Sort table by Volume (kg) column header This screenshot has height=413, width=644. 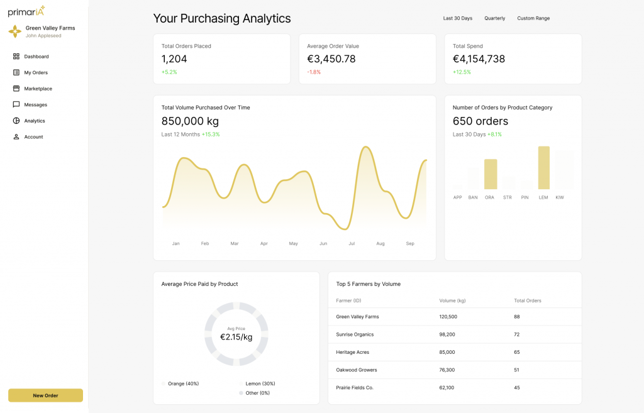[x=452, y=300]
